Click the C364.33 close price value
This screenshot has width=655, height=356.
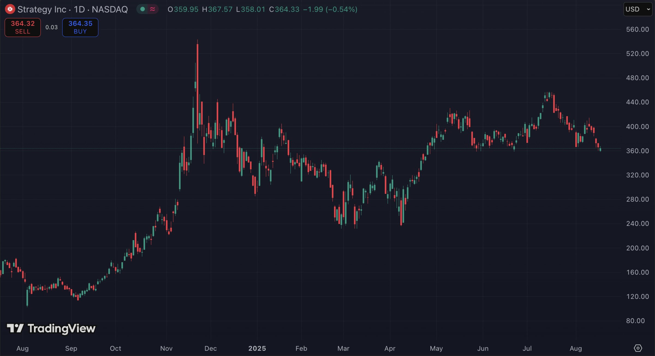[284, 9]
